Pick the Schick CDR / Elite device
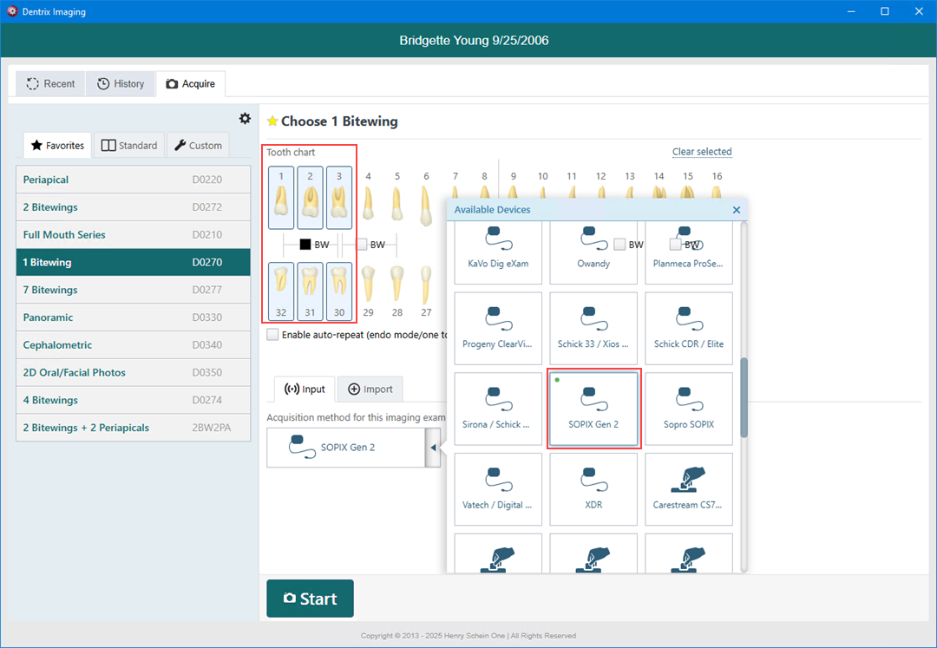Viewport: 937px width, 648px height. point(688,328)
